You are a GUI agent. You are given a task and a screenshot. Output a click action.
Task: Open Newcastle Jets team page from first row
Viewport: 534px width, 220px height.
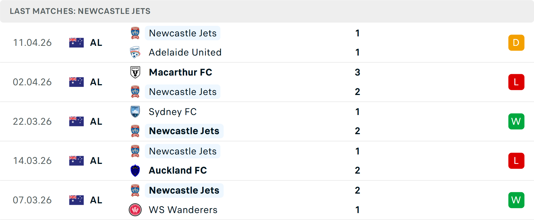tap(182, 33)
